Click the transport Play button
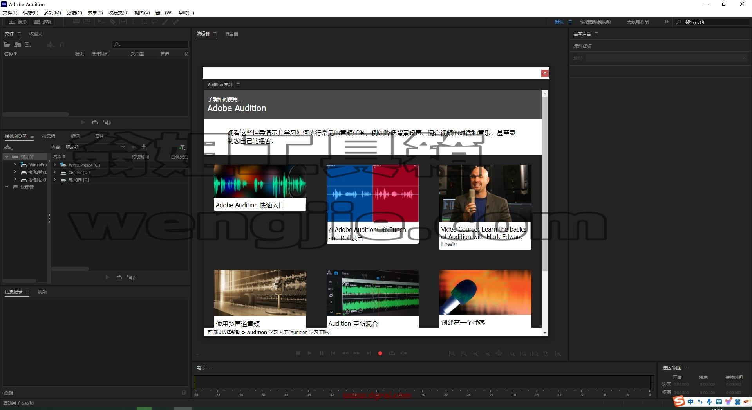The image size is (752, 410). click(x=309, y=353)
